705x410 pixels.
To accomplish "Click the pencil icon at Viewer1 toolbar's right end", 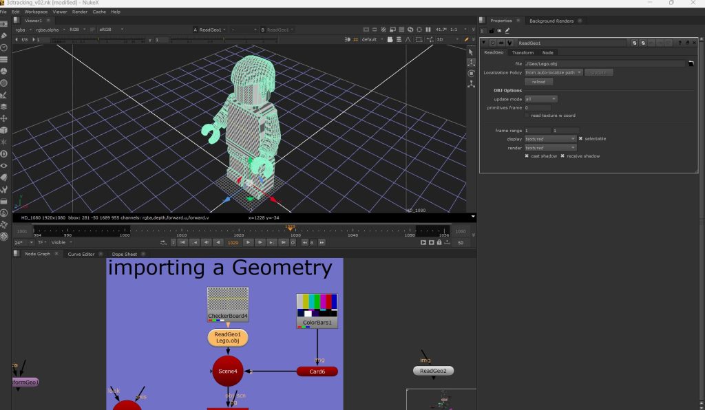I will tap(466, 39).
